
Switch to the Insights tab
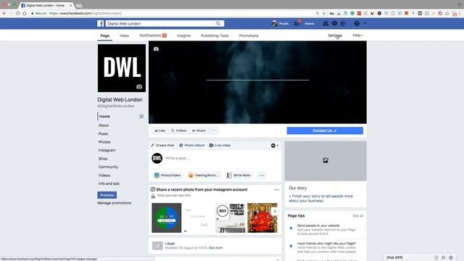183,36
